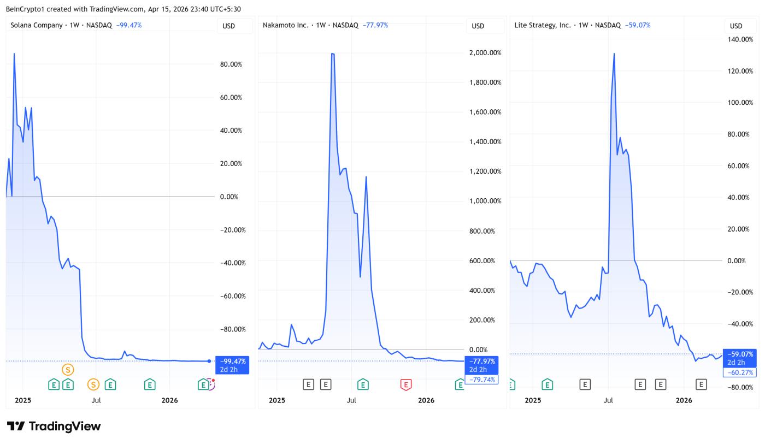The width and height of the screenshot is (765, 444).
Task: Expand USD currency menu on Lite Strategy chart
Action: (736, 26)
